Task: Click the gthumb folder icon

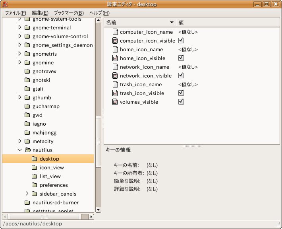Action: pyautogui.click(x=27, y=97)
